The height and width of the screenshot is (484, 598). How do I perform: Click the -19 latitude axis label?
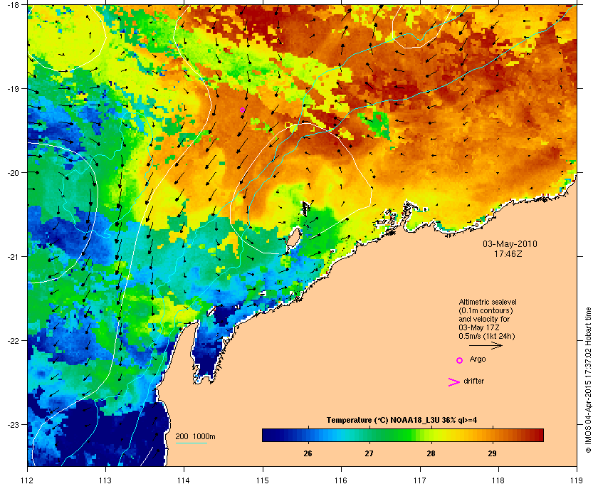[14, 88]
